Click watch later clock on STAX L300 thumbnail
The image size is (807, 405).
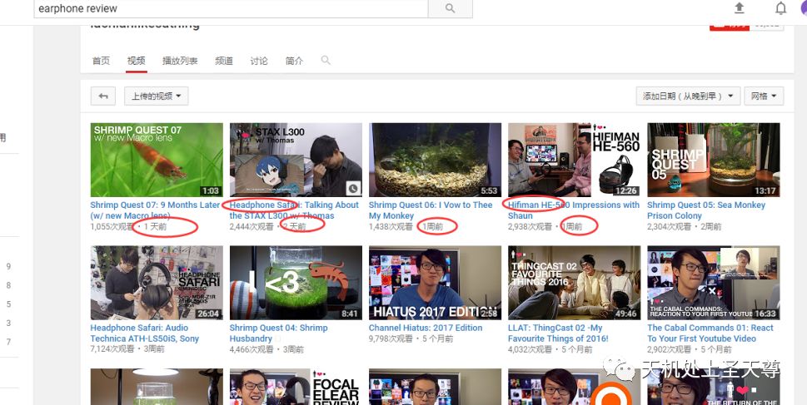pyautogui.click(x=354, y=189)
